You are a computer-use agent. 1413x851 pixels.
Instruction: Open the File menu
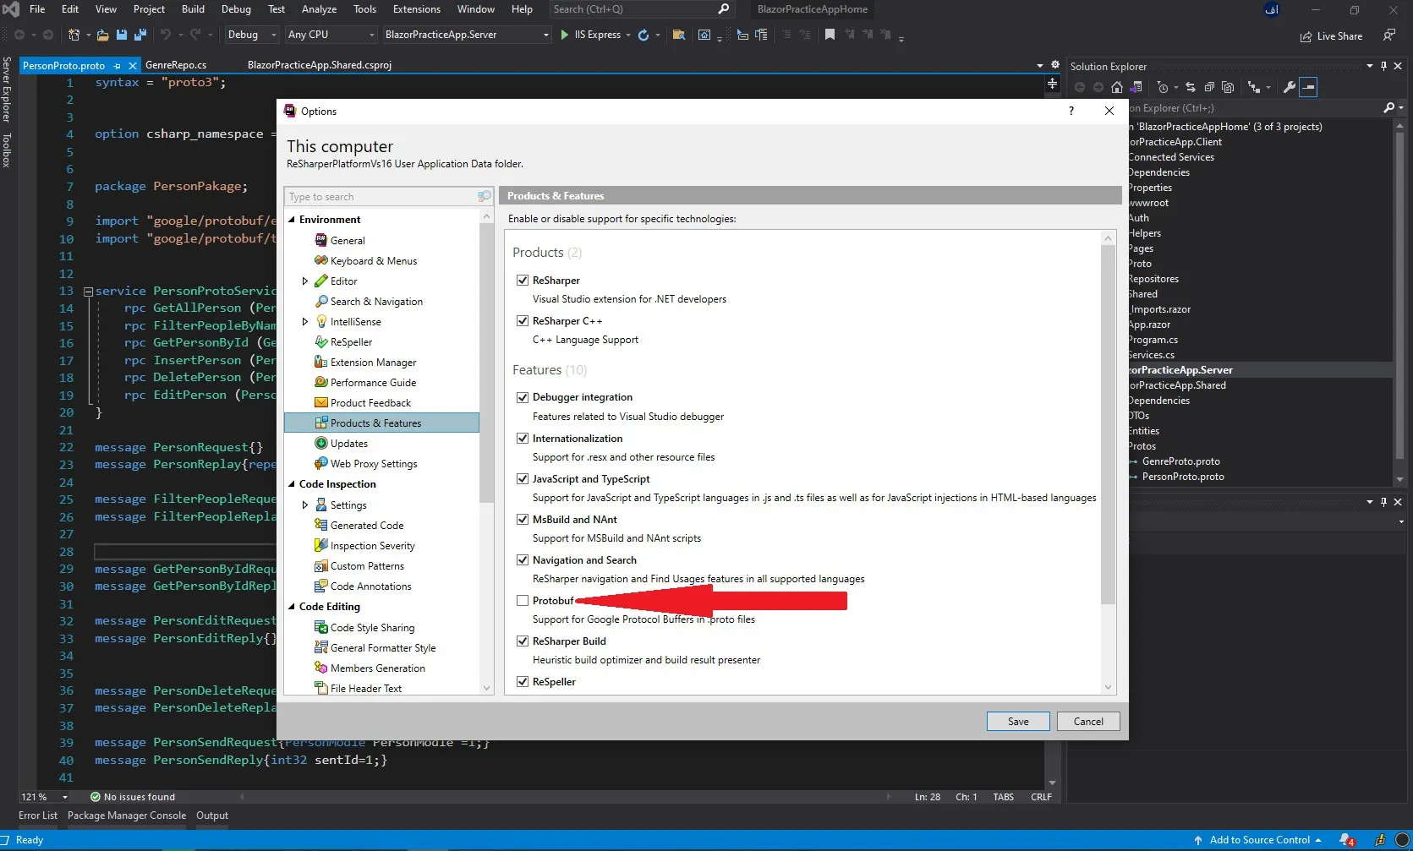point(37,9)
